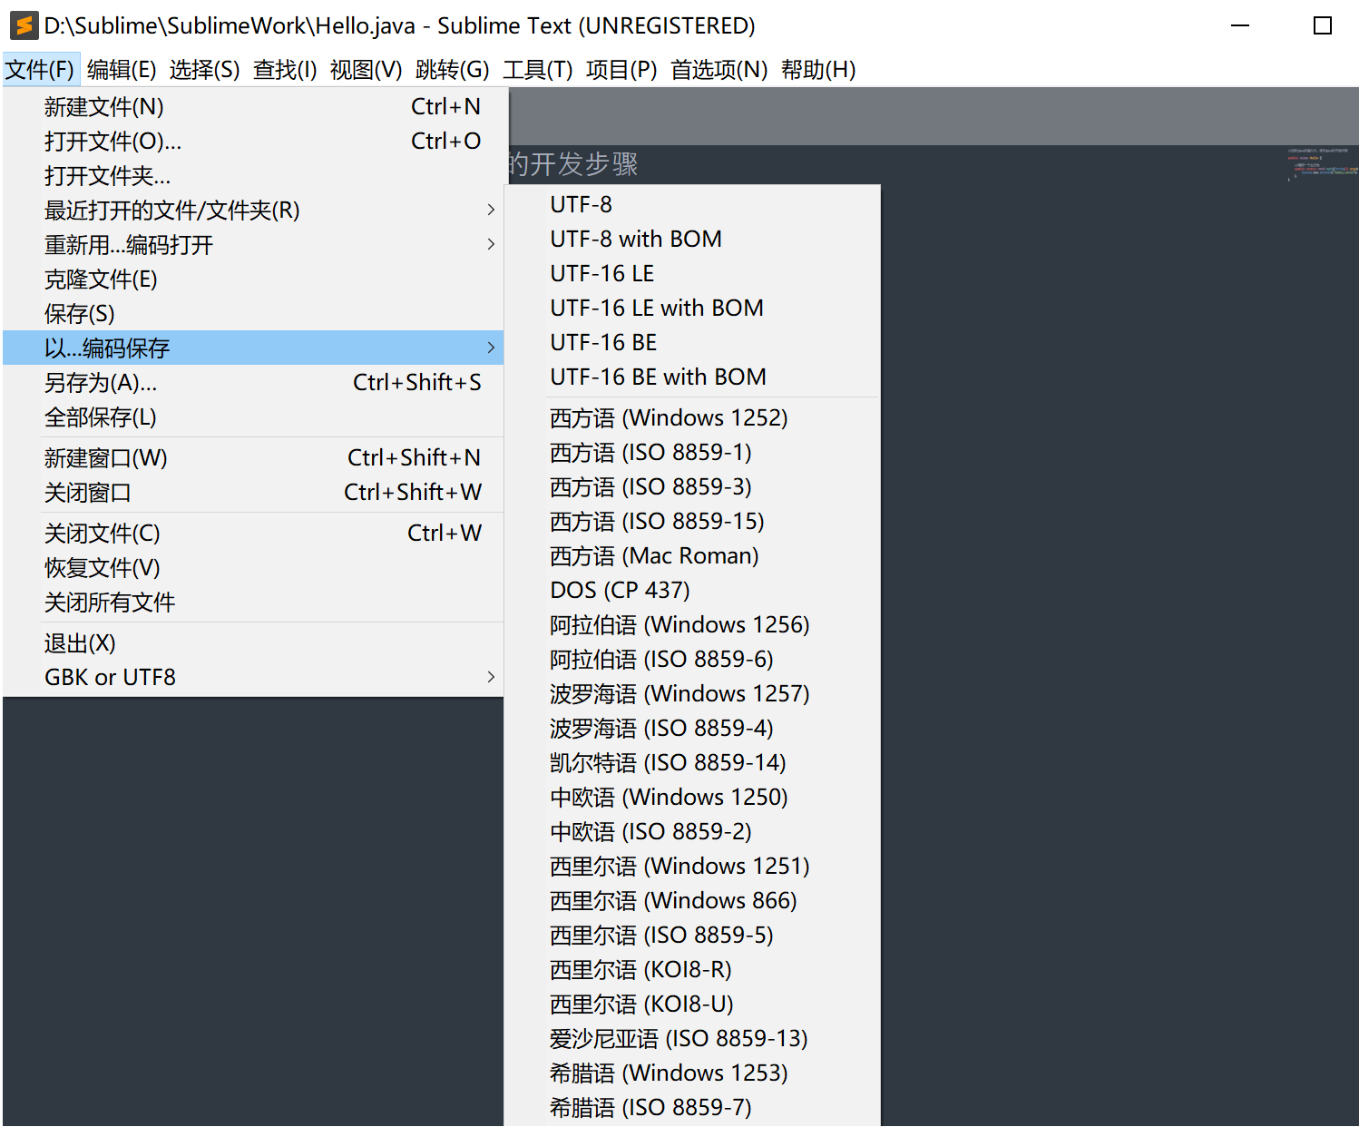This screenshot has width=1359, height=1127.
Task: Click 保存(S) in File menu
Action: click(x=253, y=314)
